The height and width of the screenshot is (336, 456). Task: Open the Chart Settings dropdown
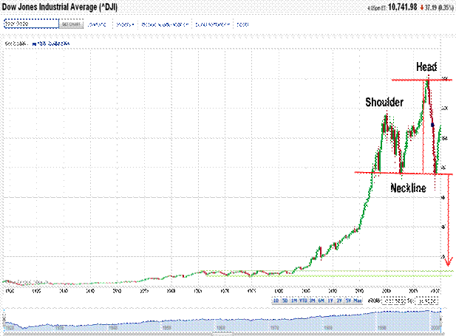213,25
